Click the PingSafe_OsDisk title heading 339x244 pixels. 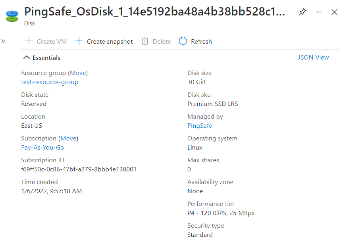[x=155, y=12]
